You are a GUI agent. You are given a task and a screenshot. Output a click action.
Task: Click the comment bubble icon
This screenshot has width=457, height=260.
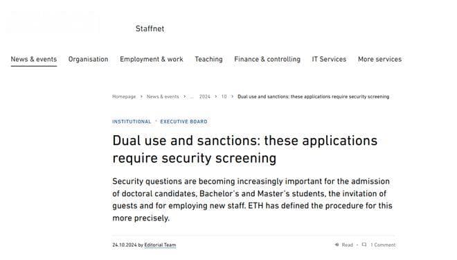[x=364, y=245]
